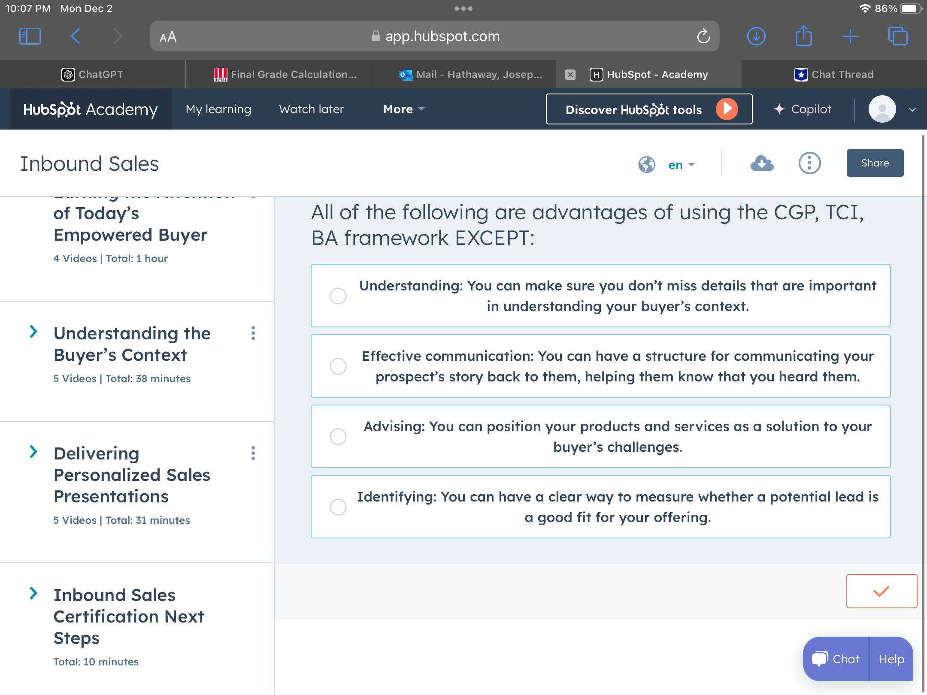Click Safari's sidebar toggle icon
Image resolution: width=927 pixels, height=695 pixels.
[30, 36]
